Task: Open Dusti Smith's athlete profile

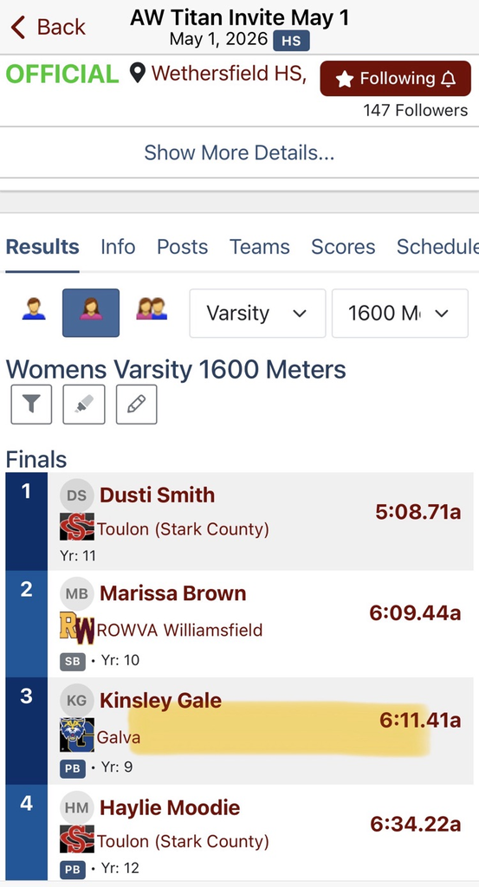Action: [158, 495]
